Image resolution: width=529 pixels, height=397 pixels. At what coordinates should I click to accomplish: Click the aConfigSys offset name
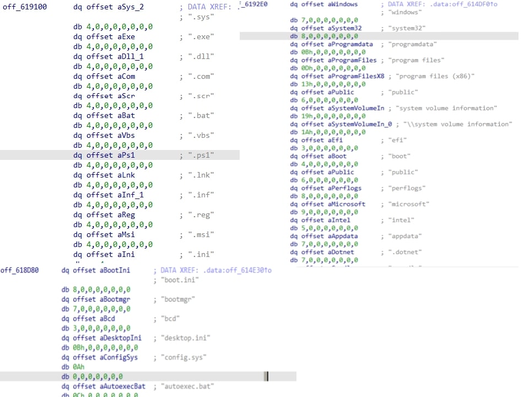[x=118, y=357]
